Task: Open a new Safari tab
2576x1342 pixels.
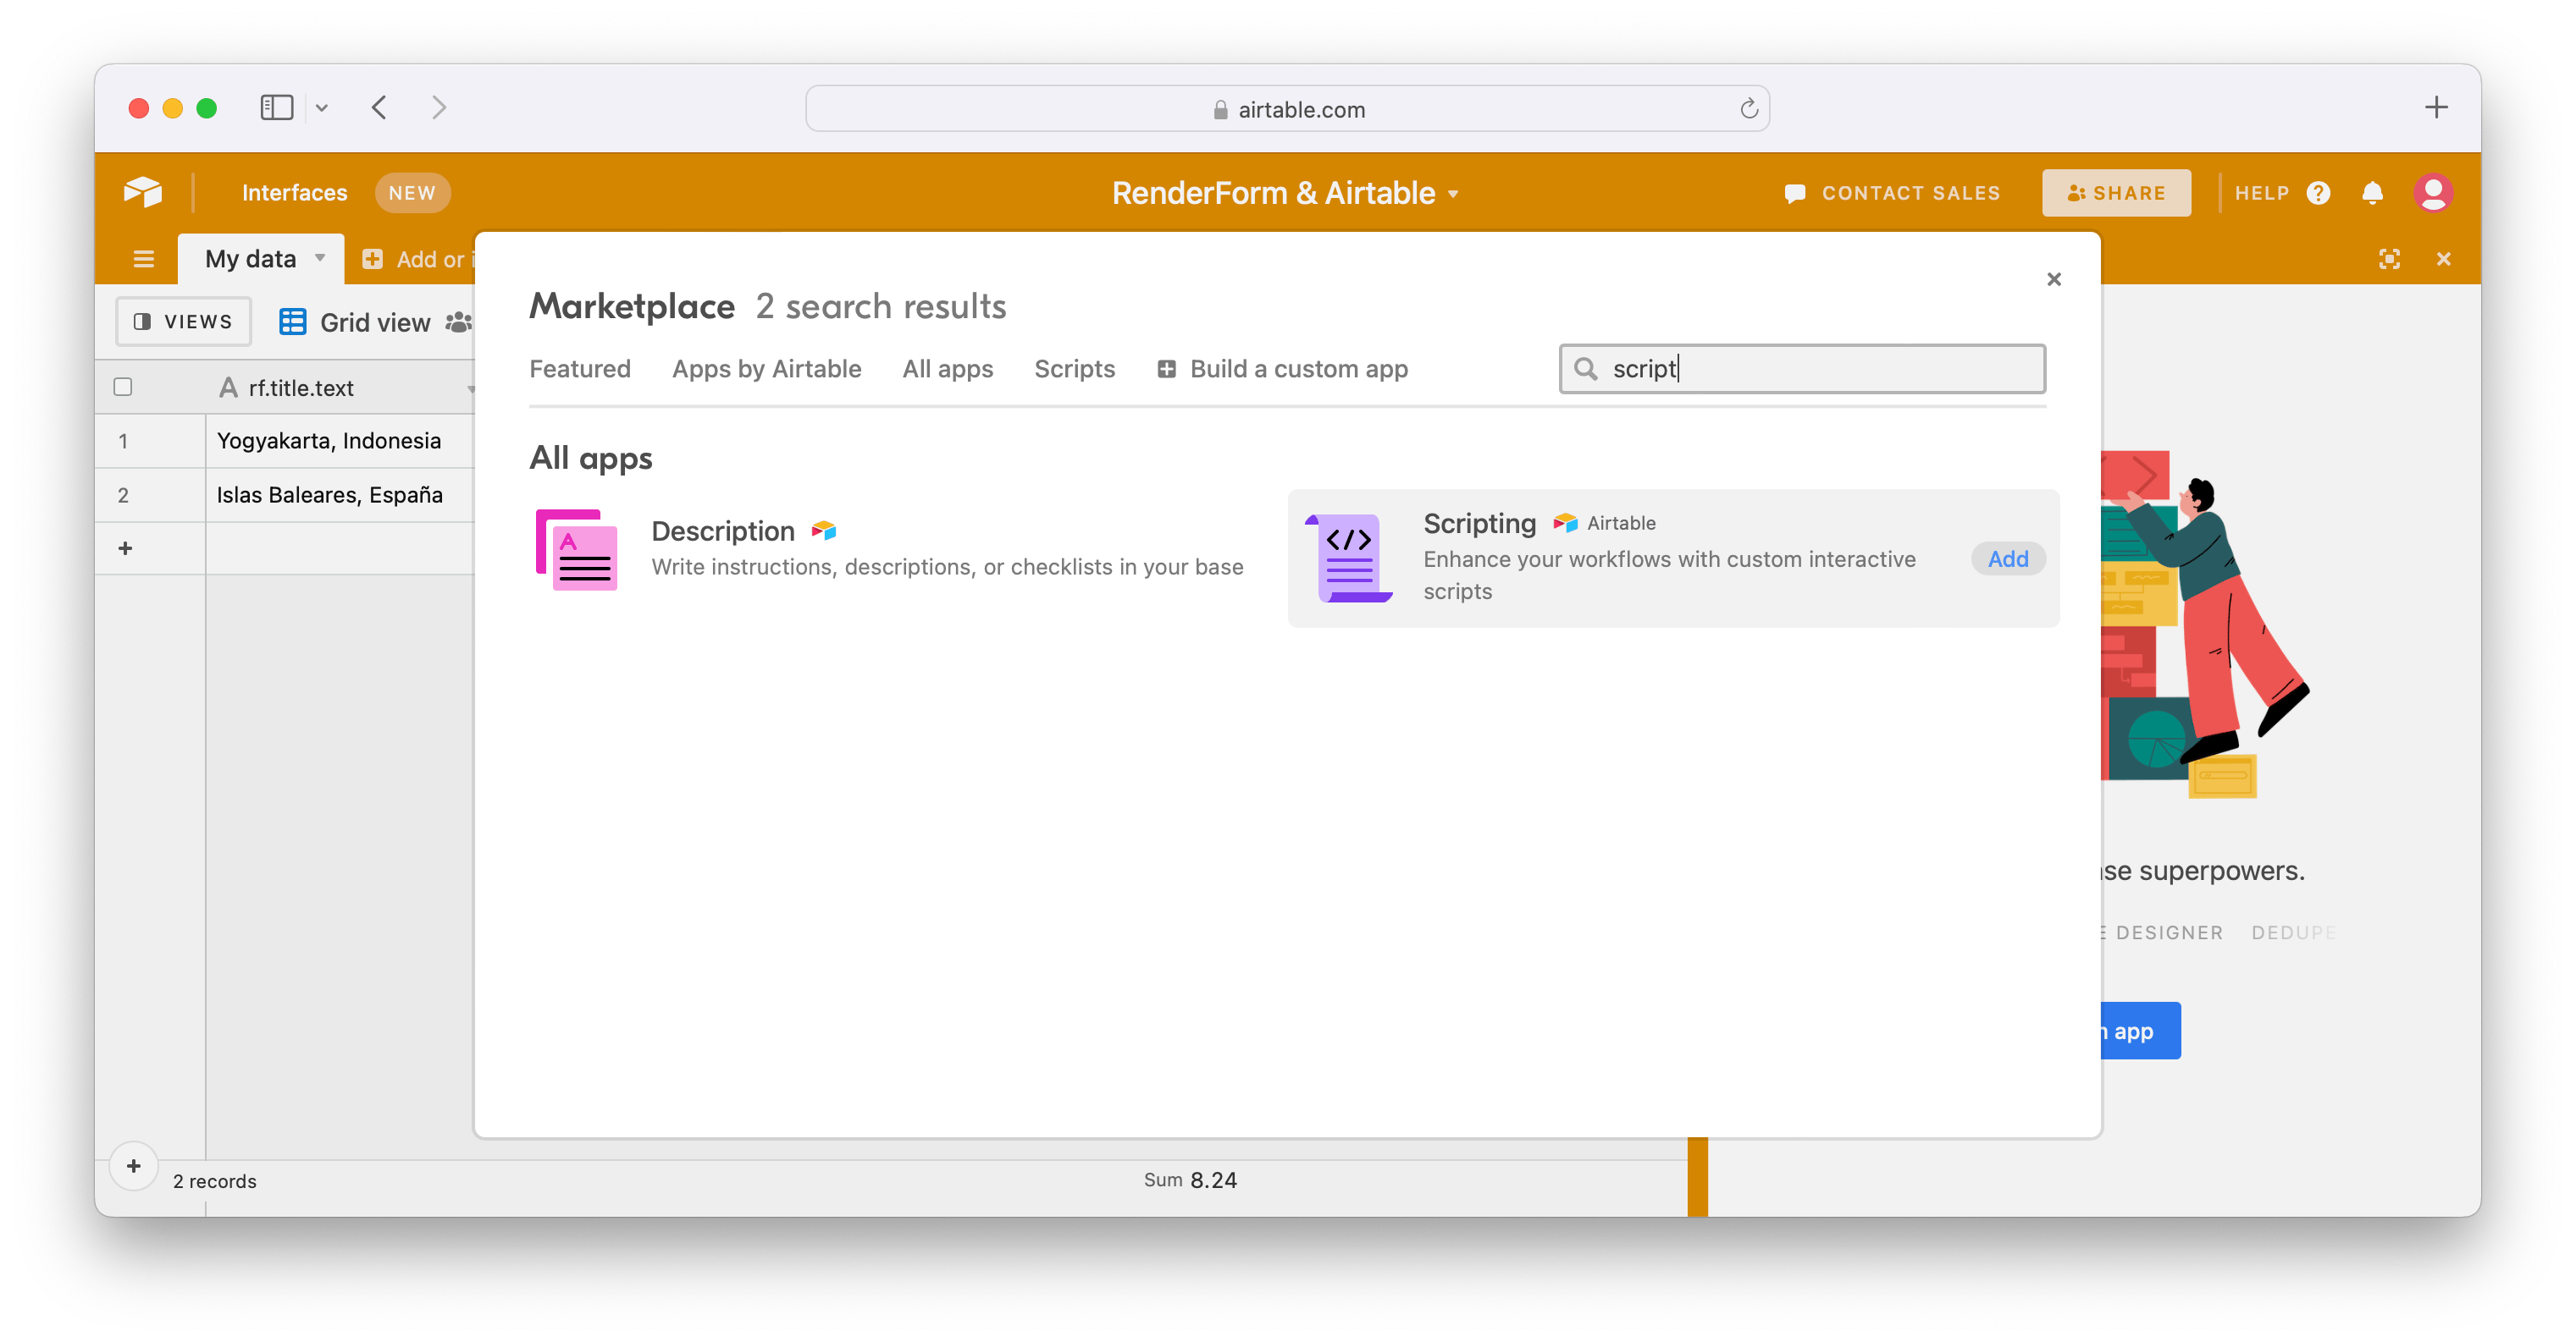Action: [x=2436, y=108]
